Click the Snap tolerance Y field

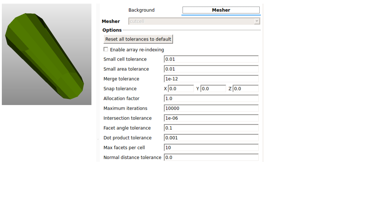coord(213,89)
